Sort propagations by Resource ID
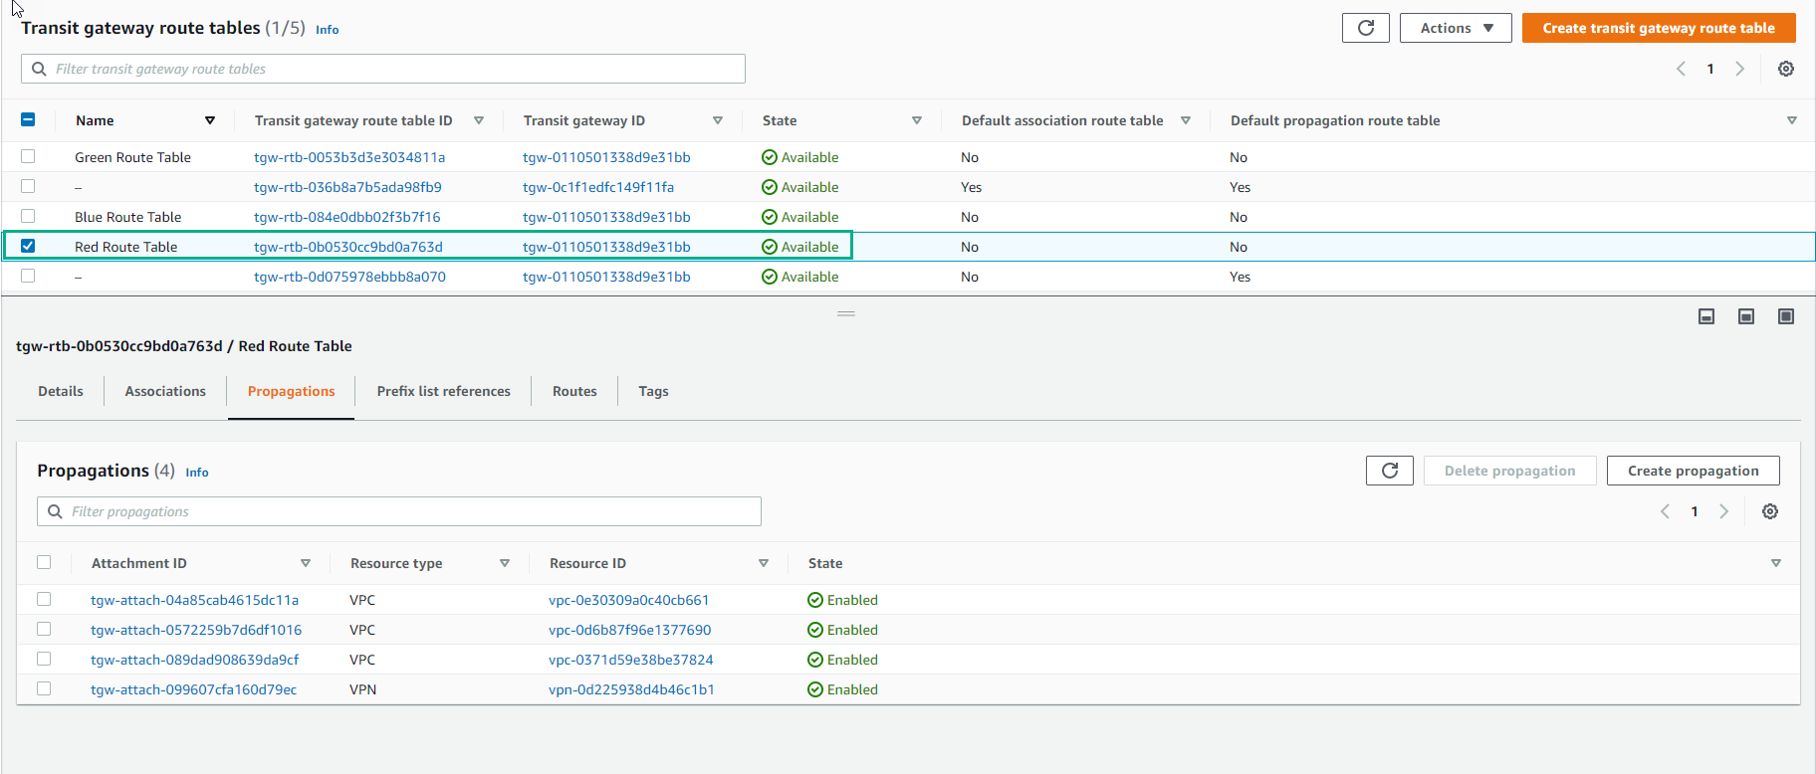Image resolution: width=1816 pixels, height=774 pixels. [x=764, y=563]
